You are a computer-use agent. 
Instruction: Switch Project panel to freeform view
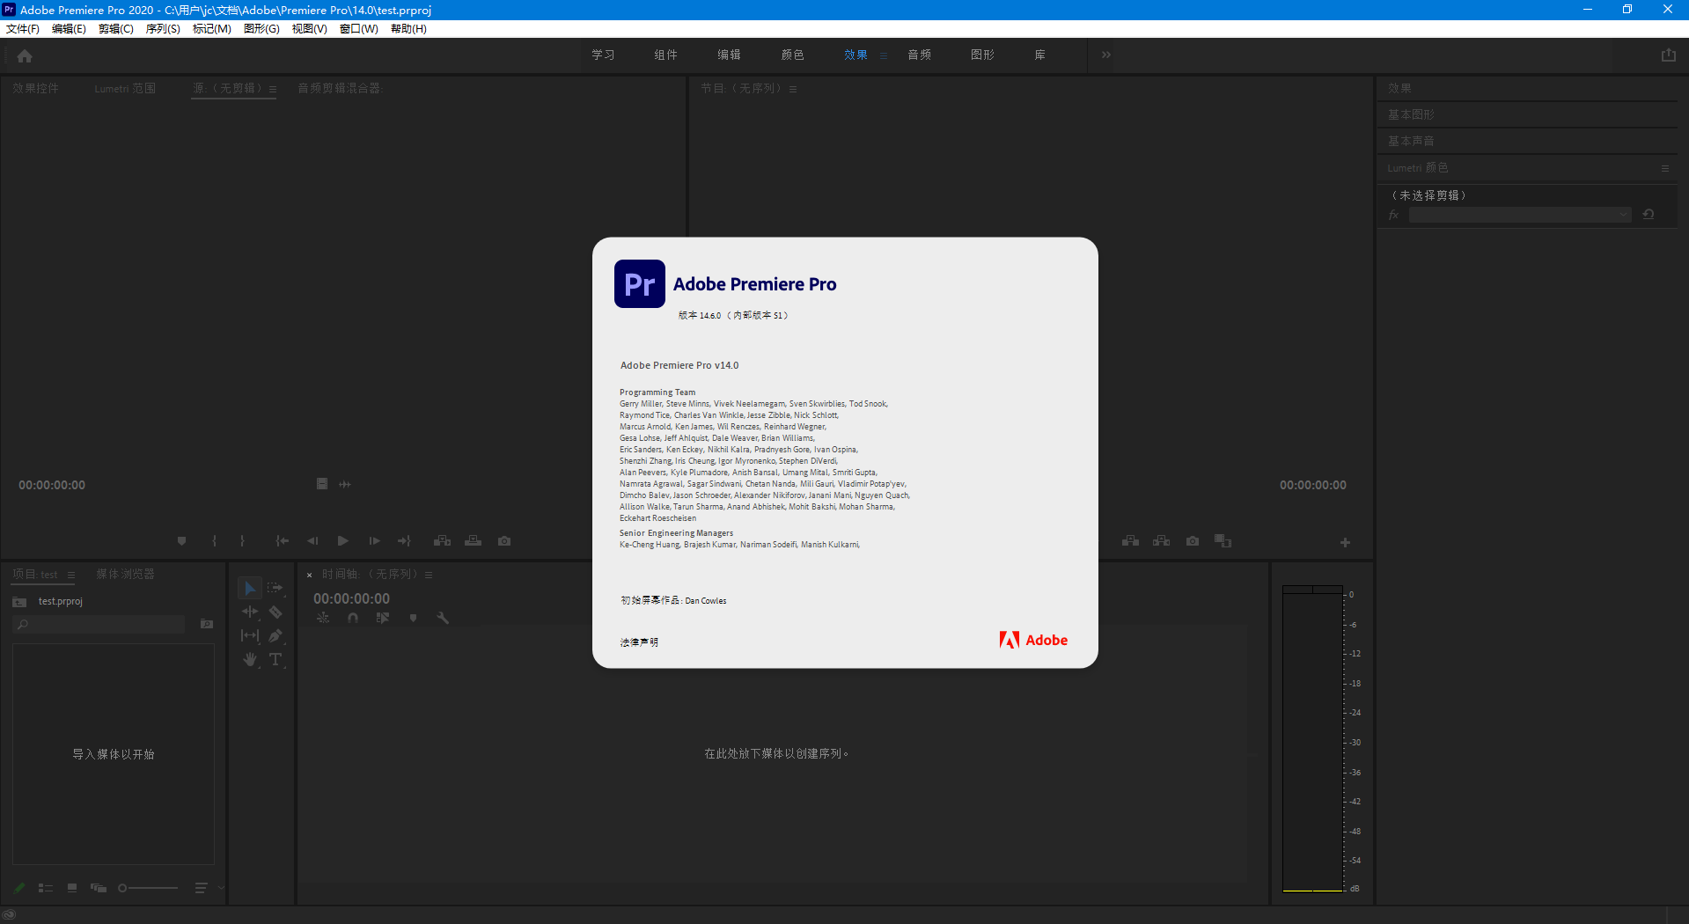coord(99,888)
